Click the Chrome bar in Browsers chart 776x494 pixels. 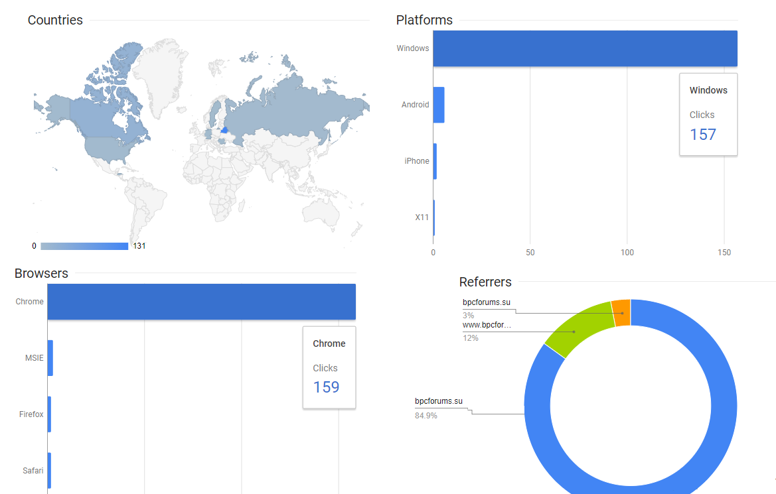[201, 302]
